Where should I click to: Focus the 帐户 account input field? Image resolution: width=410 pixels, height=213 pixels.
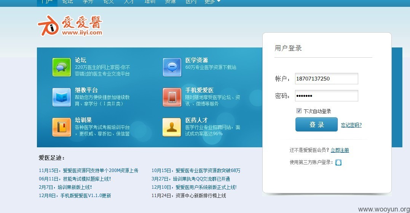coord(326,79)
